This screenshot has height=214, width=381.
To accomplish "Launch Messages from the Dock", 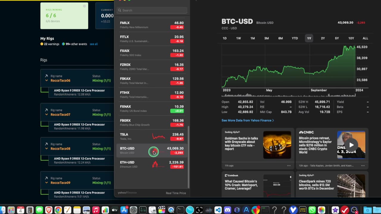I will coord(39,210).
